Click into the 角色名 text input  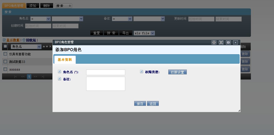pos(105,72)
